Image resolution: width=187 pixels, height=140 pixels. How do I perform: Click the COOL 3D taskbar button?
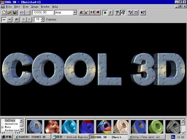click(x=109, y=137)
